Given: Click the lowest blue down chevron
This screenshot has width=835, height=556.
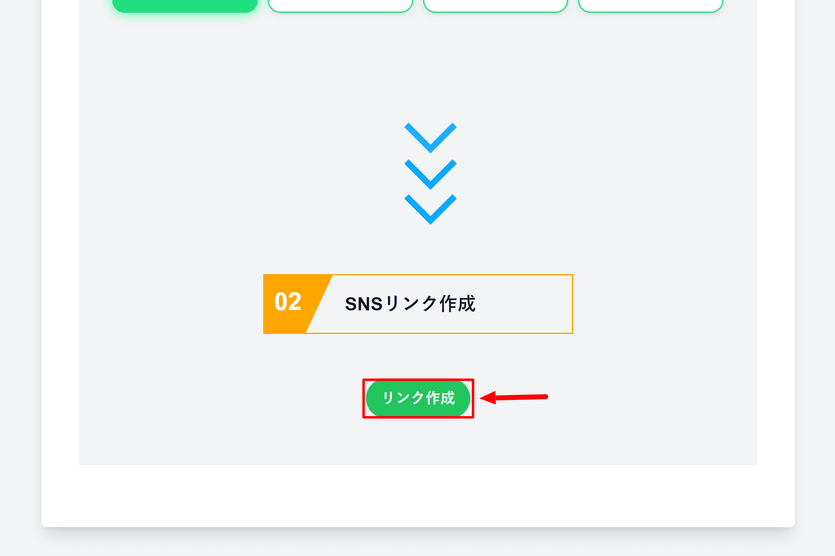Looking at the screenshot, I should 430,210.
